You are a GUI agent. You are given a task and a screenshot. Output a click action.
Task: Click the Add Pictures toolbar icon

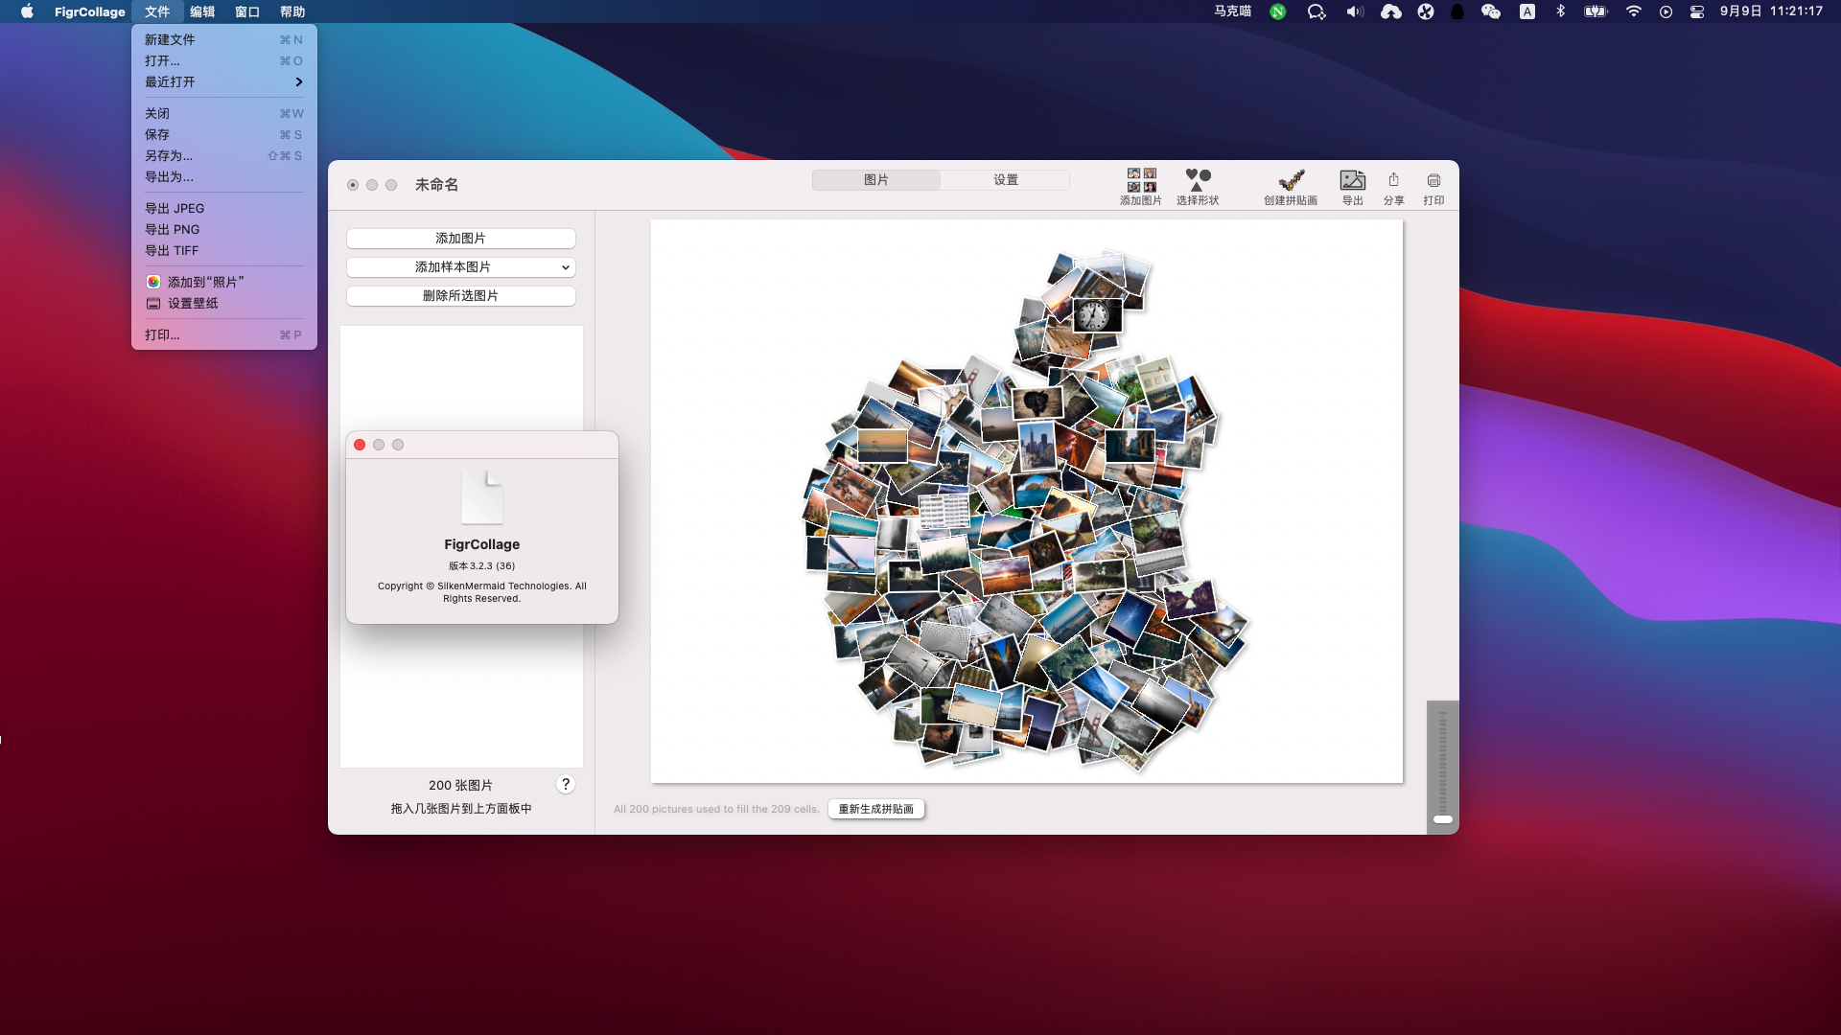1141,185
